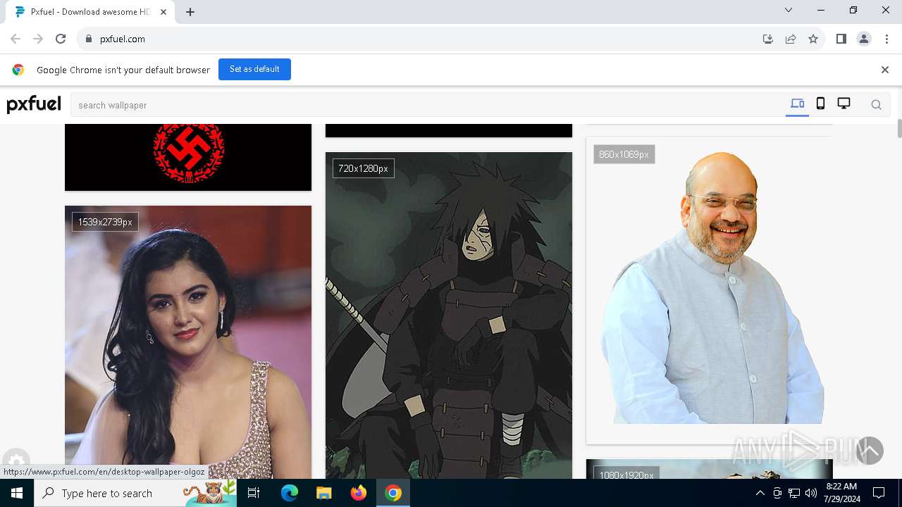Image resolution: width=902 pixels, height=507 pixels.
Task: Open network settings tray icon
Action: pos(794,493)
